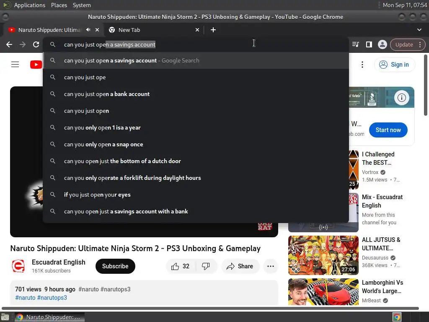Click the YouTube Sign in button
The height and width of the screenshot is (322, 429).
(394, 65)
